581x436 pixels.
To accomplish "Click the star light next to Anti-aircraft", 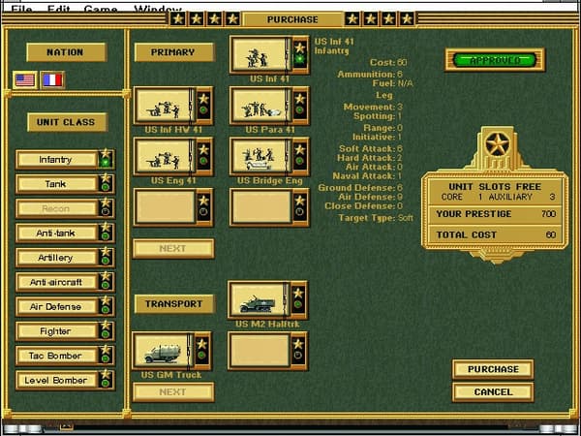I will tap(106, 281).
